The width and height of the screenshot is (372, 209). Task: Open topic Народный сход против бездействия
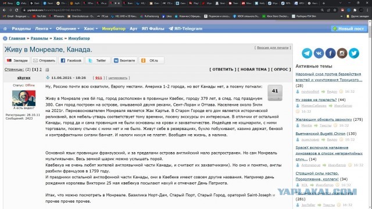pyautogui.click(x=329, y=77)
